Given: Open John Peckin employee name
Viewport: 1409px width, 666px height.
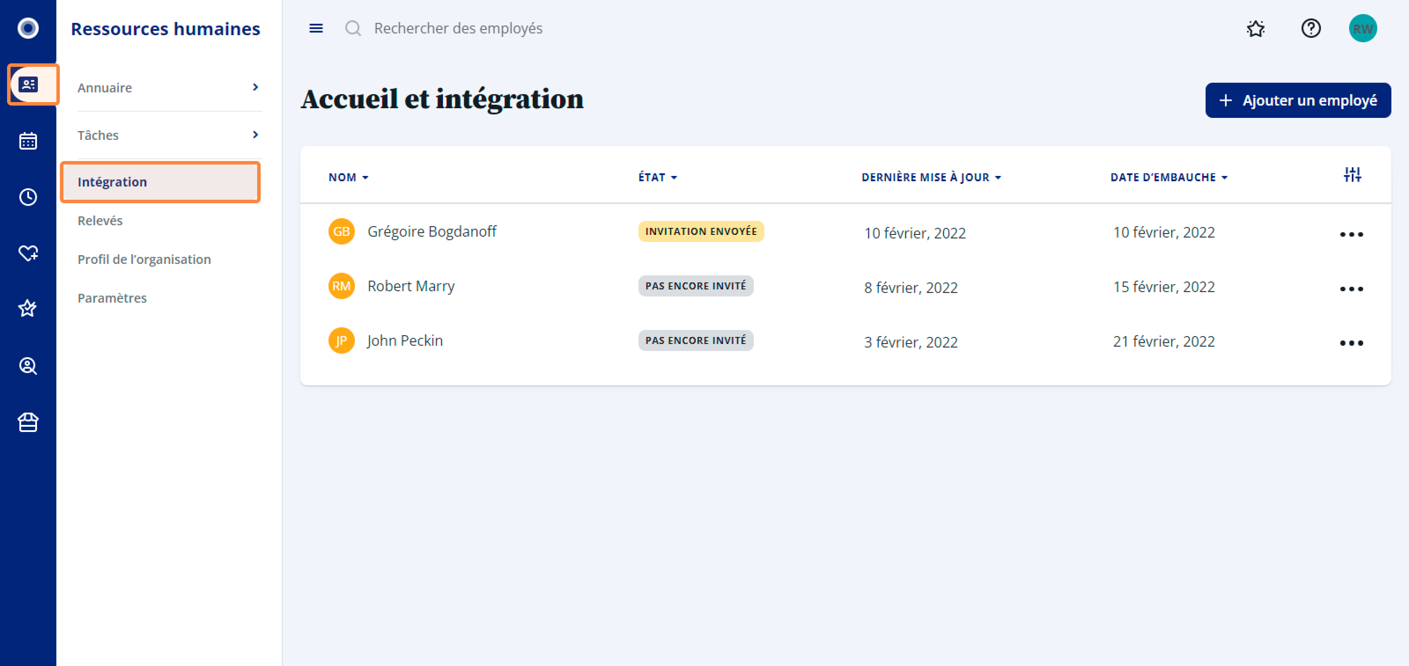Looking at the screenshot, I should click(405, 340).
